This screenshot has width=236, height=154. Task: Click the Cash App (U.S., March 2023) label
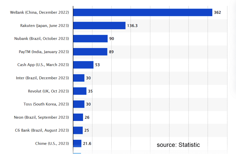(43, 65)
